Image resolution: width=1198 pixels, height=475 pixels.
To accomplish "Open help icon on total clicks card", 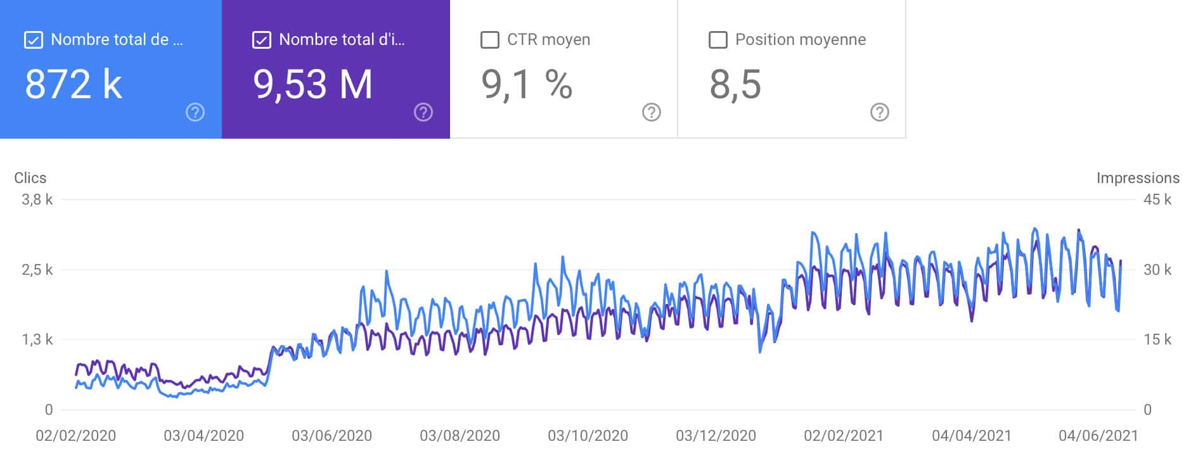I will [x=195, y=113].
